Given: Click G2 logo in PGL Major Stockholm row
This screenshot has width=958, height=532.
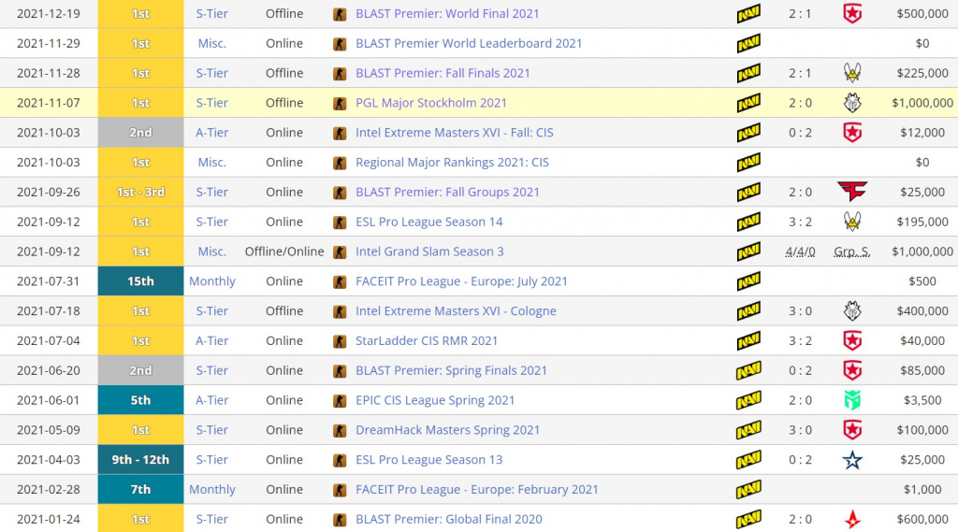Looking at the screenshot, I should tap(852, 103).
